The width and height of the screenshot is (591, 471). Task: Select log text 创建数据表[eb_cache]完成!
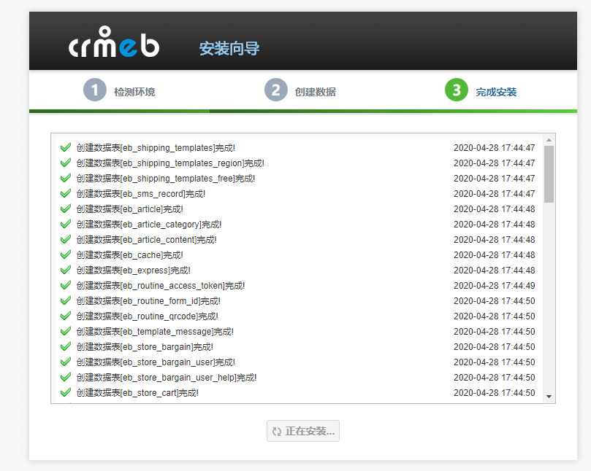click(129, 255)
